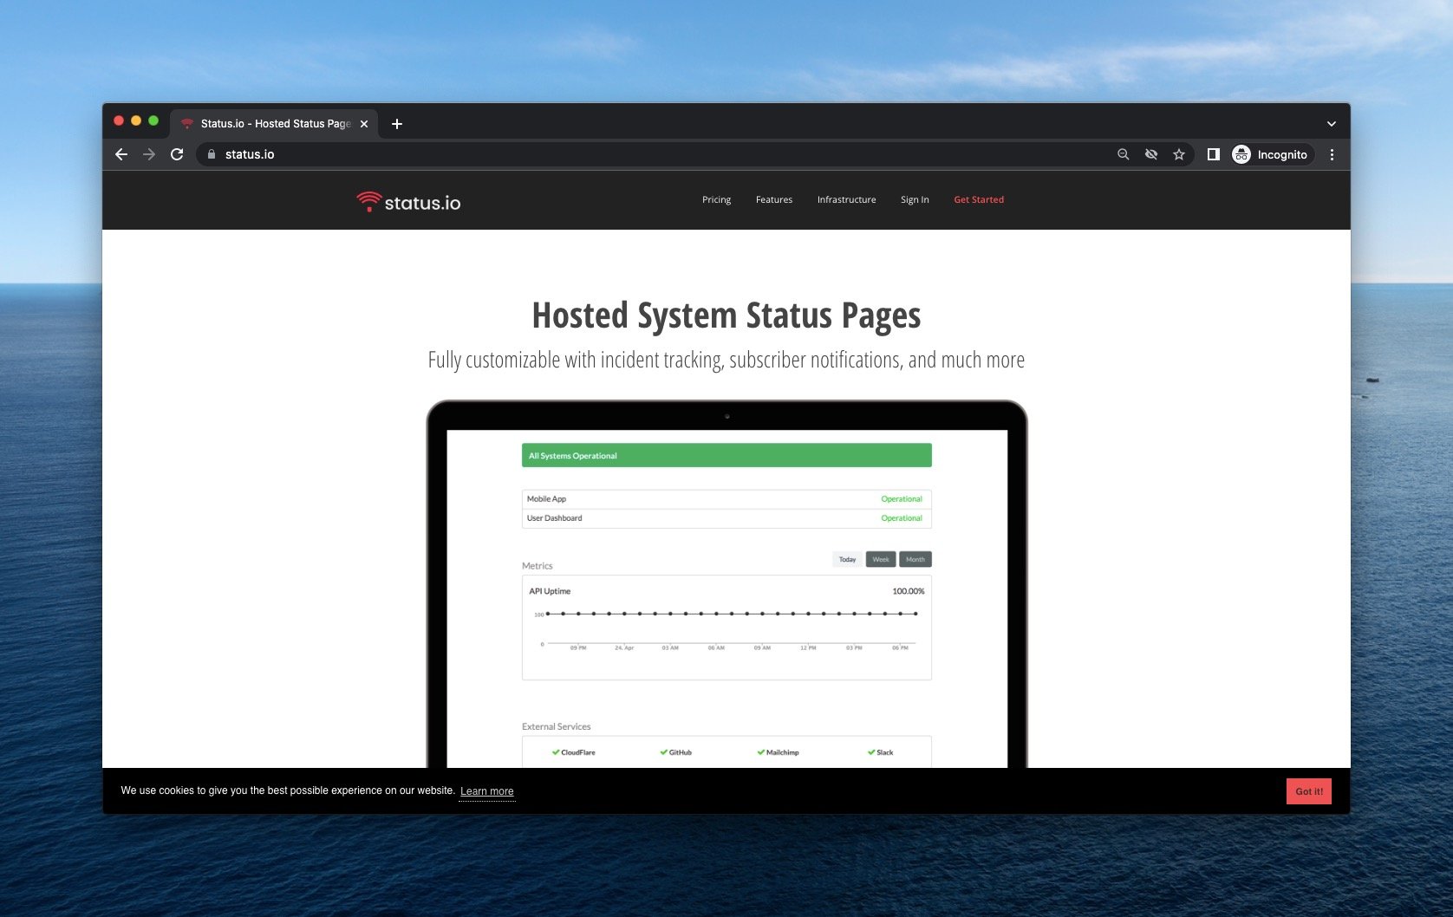The height and width of the screenshot is (917, 1453).
Task: Open the zoom magnifier icon in address bar
Action: [x=1124, y=154]
